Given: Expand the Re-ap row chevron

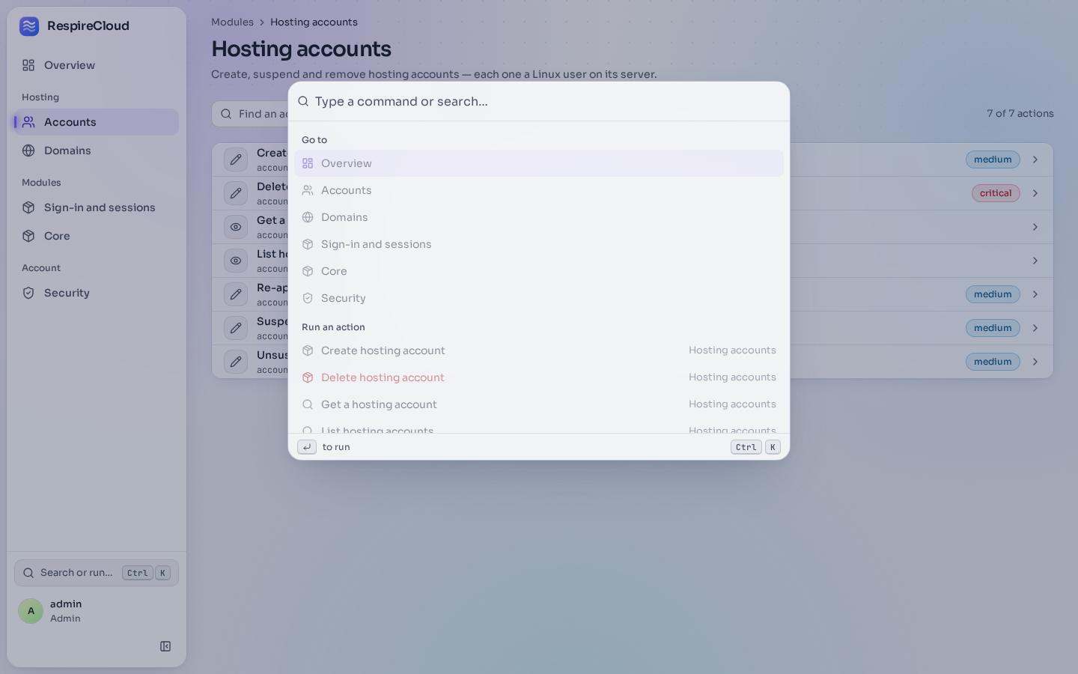Looking at the screenshot, I should tap(1035, 294).
